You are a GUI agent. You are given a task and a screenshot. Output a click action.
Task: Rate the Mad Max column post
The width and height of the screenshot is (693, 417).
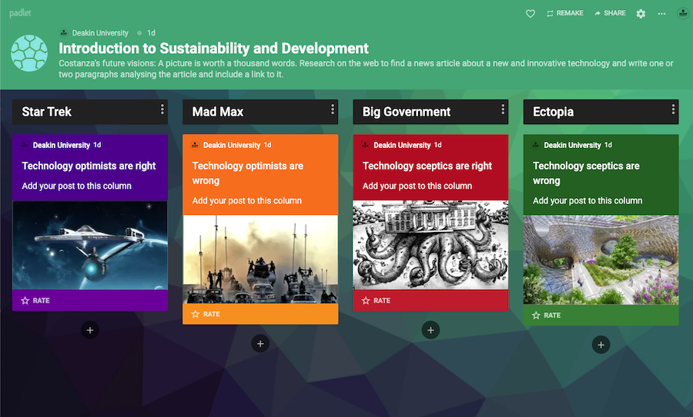[206, 314]
